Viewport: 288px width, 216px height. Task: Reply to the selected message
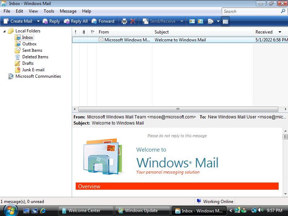51,21
